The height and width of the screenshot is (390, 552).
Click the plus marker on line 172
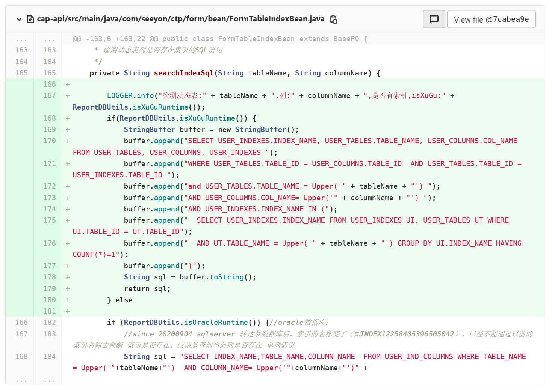(x=68, y=186)
